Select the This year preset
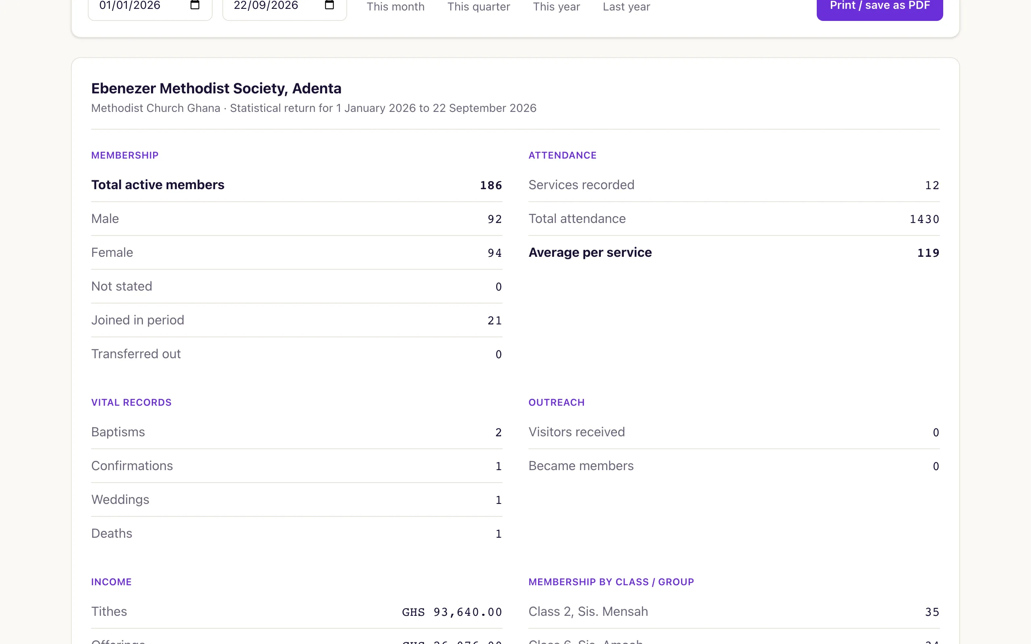The image size is (1031, 644). pos(557,7)
